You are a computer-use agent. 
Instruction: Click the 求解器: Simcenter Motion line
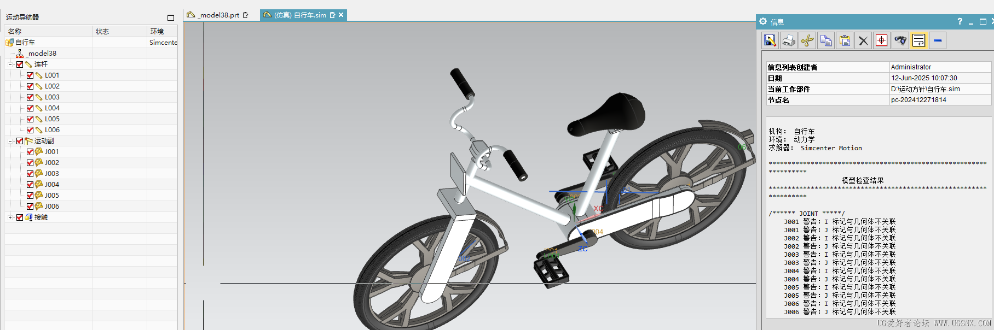815,148
